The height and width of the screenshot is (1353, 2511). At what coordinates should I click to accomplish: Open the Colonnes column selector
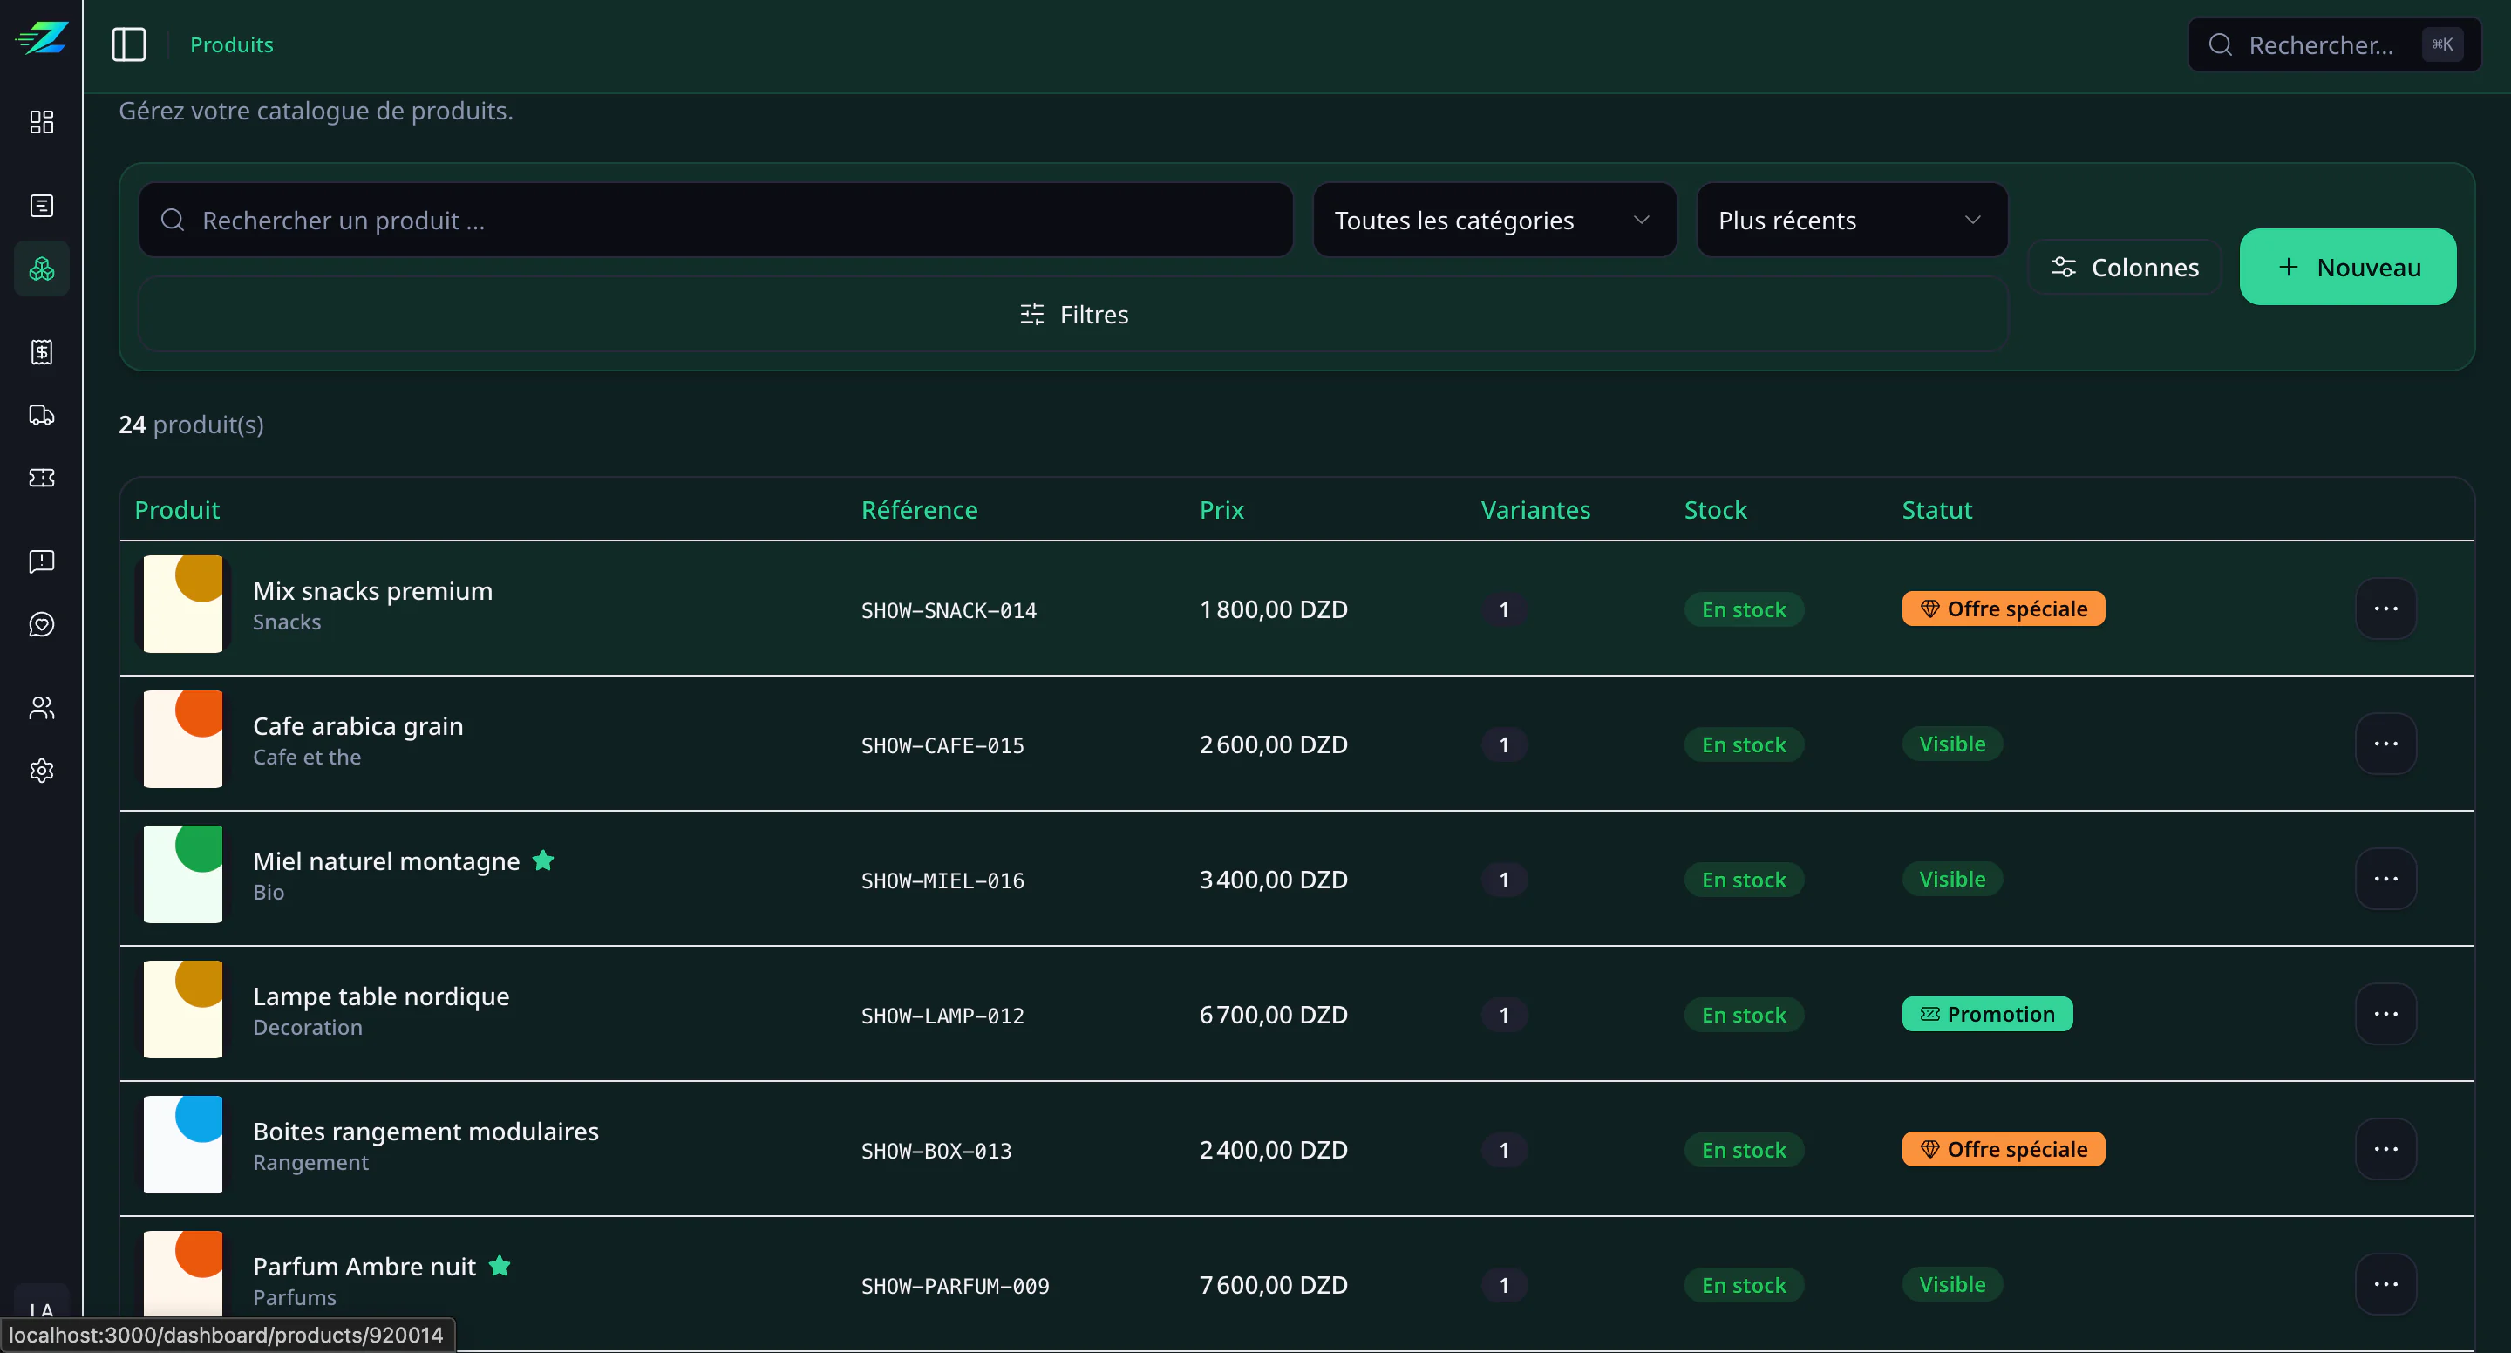(x=2125, y=267)
